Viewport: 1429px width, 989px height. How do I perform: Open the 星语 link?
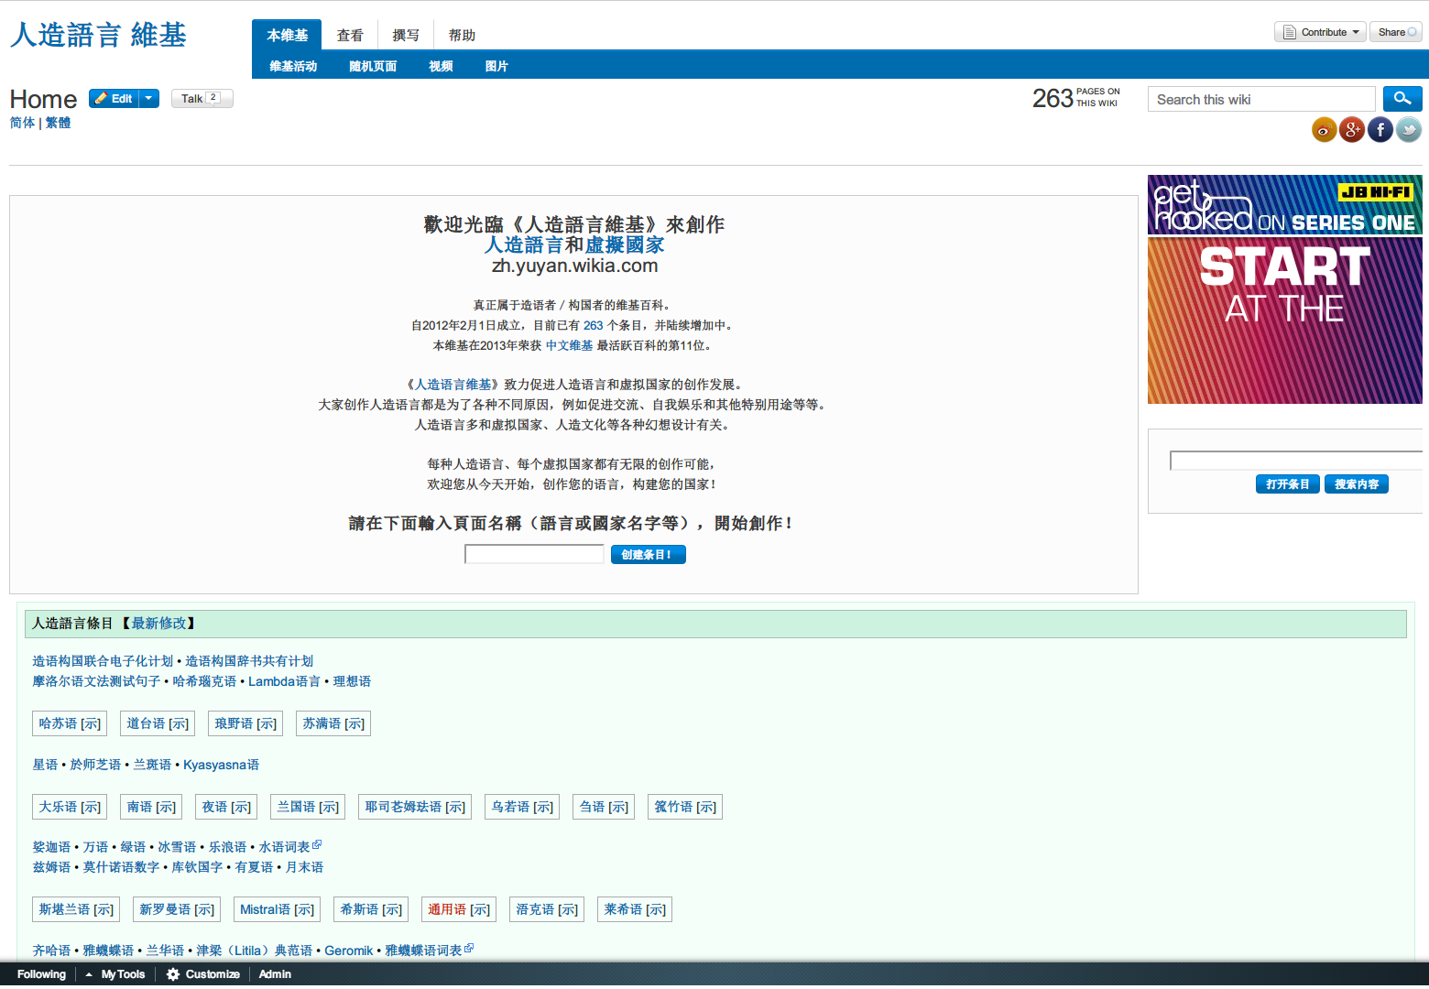(x=45, y=765)
